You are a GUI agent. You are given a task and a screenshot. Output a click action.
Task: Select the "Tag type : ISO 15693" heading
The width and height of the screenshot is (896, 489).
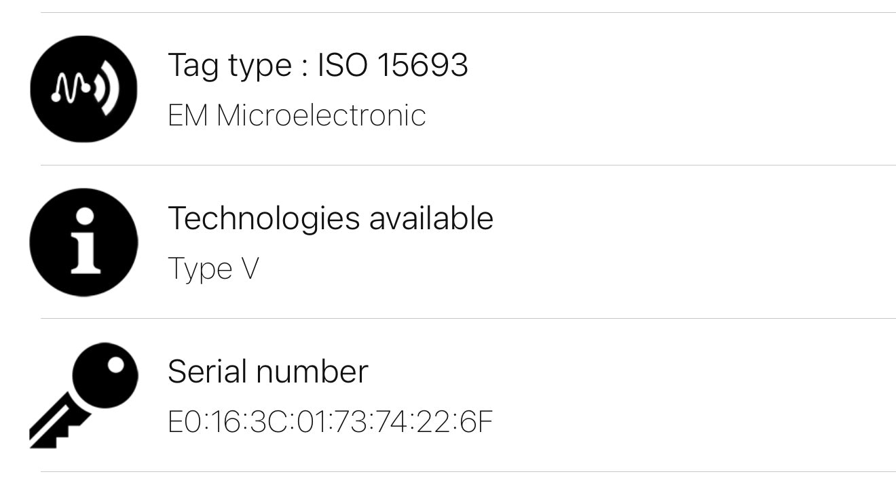[x=318, y=65]
